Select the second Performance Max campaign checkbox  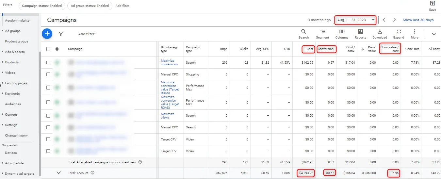tap(48, 102)
